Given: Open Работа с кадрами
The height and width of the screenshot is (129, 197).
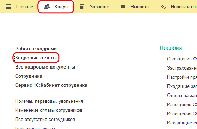Looking at the screenshot, I should click(36, 49).
